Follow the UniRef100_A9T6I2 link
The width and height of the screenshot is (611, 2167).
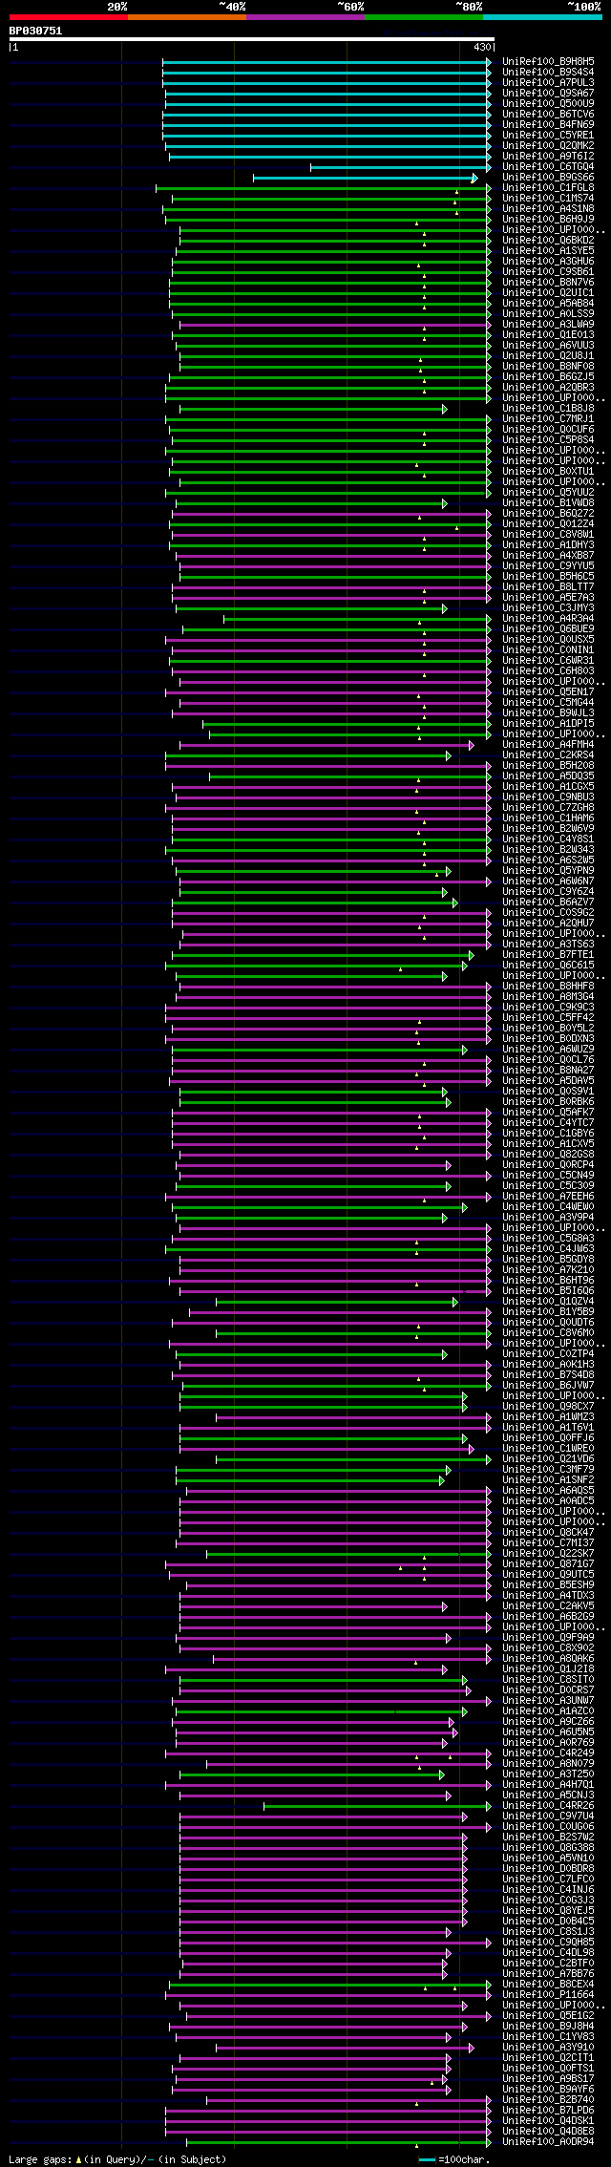548,156
